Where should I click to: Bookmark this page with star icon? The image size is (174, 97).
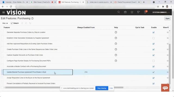158,6
